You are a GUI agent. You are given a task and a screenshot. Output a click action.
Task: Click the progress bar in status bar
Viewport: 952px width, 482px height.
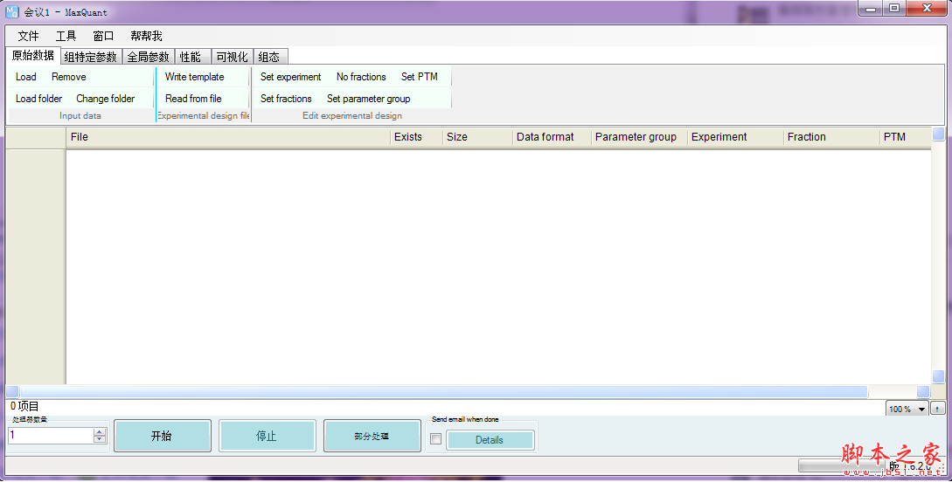pyautogui.click(x=841, y=465)
